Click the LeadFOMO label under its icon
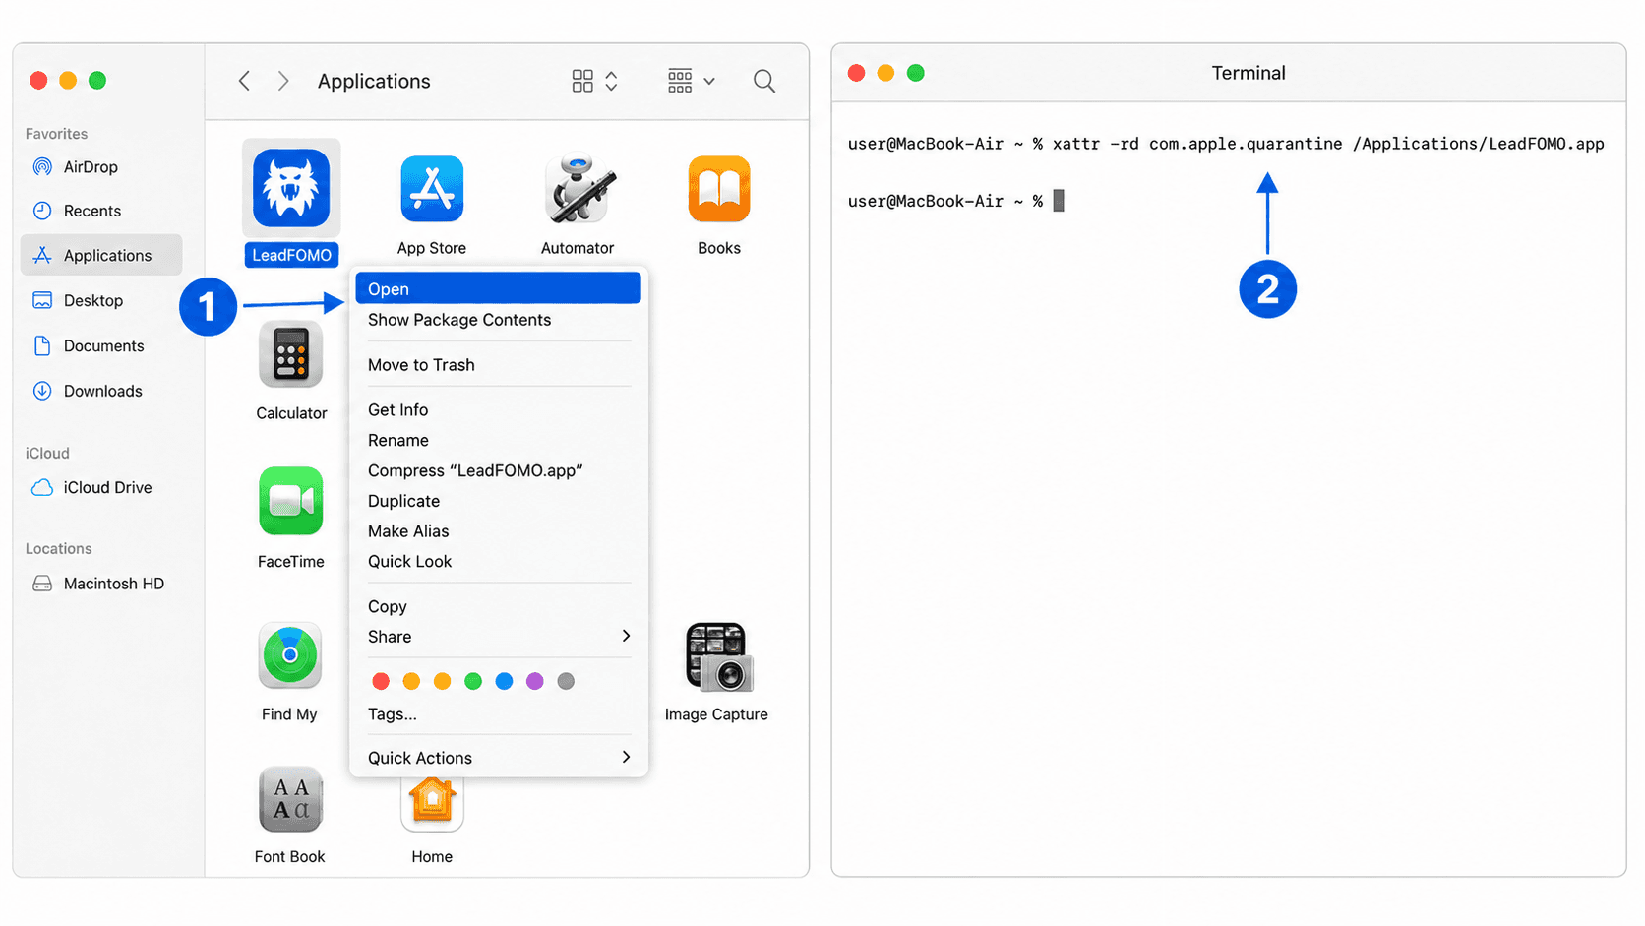The height and width of the screenshot is (926, 1645). pyautogui.click(x=291, y=255)
